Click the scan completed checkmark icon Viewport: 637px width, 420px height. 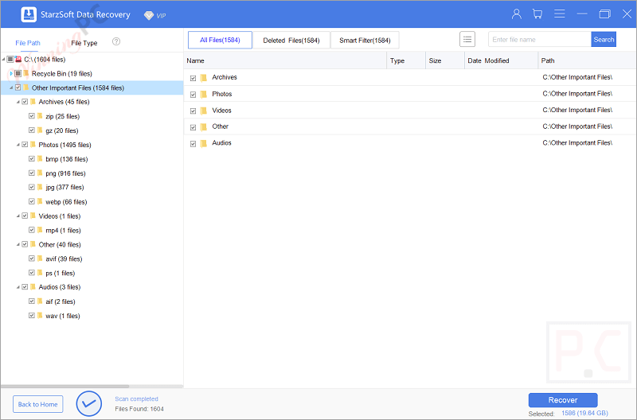[x=88, y=403]
